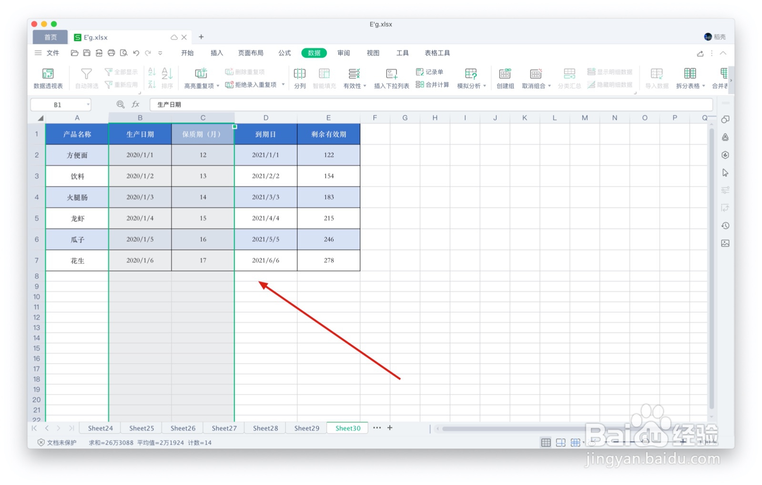
Task: Click the save icon in quick toolbar
Action: point(87,53)
